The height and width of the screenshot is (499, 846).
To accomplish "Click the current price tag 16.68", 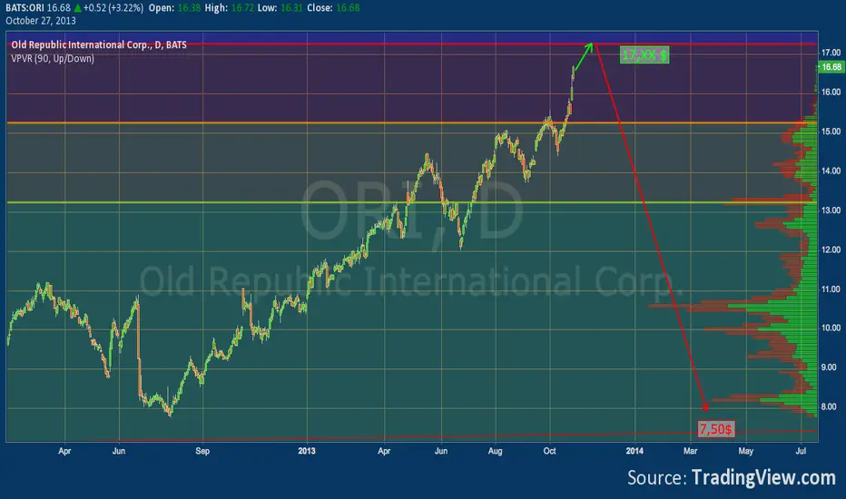I will click(831, 67).
